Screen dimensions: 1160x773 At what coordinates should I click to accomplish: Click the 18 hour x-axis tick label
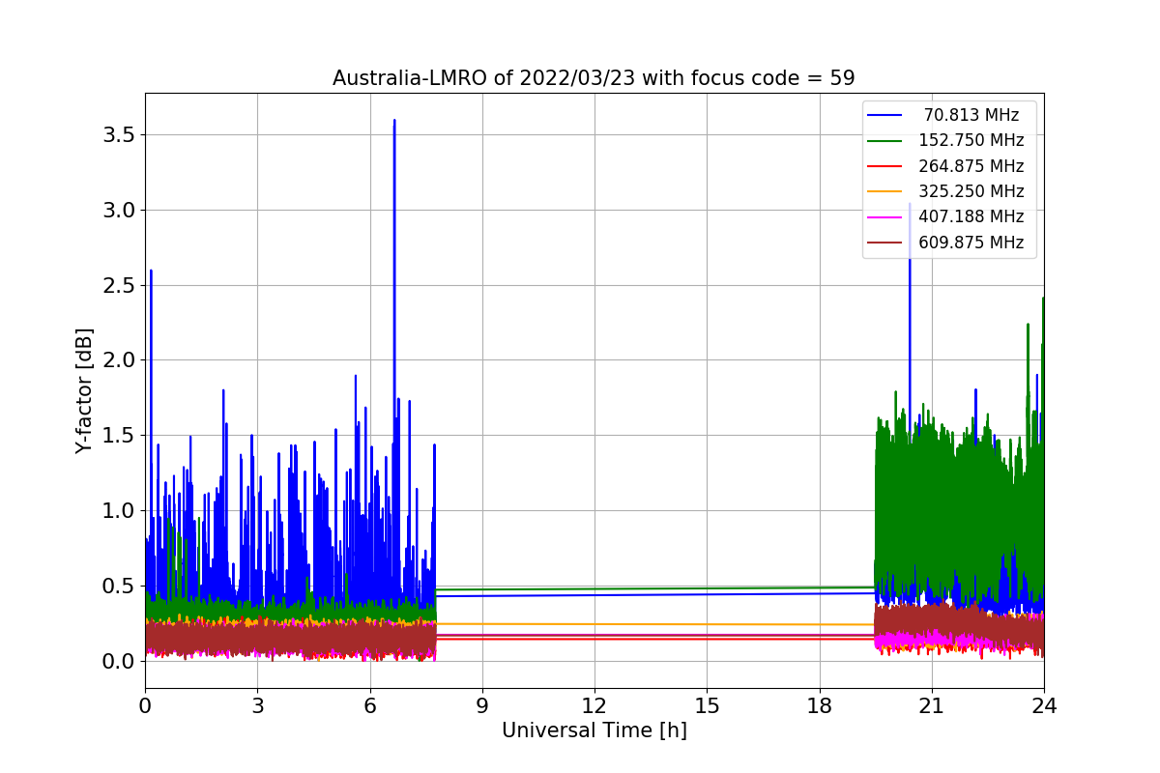point(819,706)
